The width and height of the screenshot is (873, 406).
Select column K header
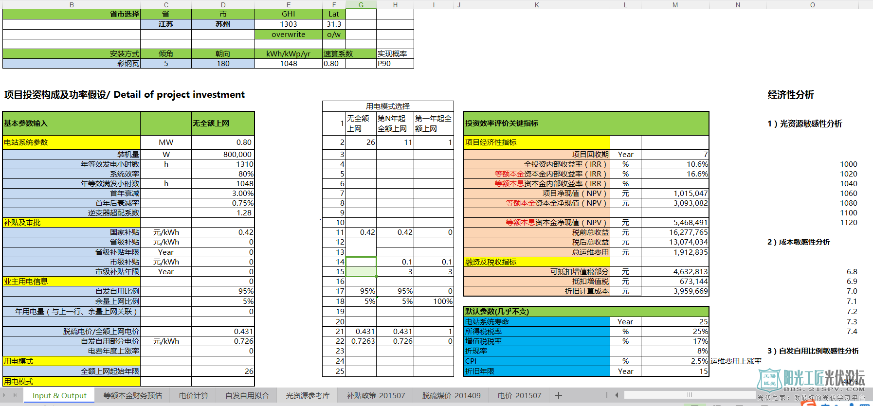(537, 4)
